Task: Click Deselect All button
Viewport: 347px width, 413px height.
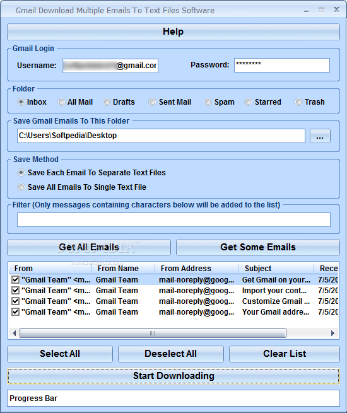Action: 171,354
